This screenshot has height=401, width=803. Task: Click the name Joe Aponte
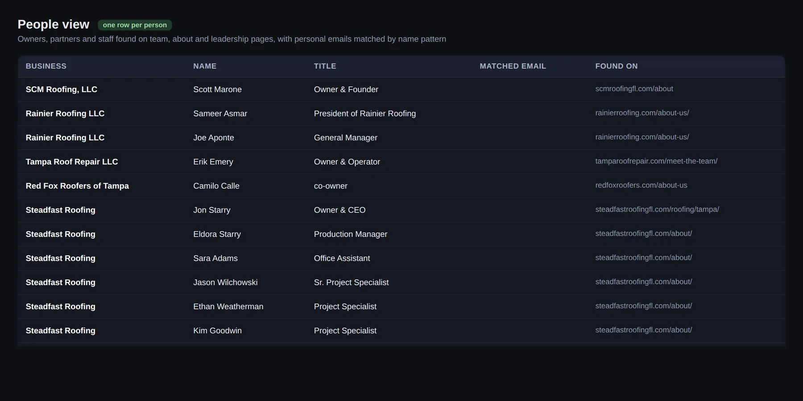[213, 138]
